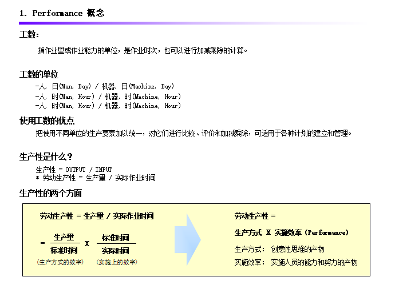Image resolution: width=395 pixels, height=281 pixels.
Task: Click the sentence starting with "把使用不同单位的生产要素"
Action: pos(193,134)
